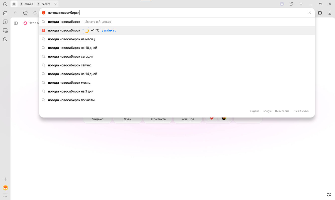Search using DuckDuckGo link
The height and width of the screenshot is (200, 335).
pyautogui.click(x=300, y=111)
